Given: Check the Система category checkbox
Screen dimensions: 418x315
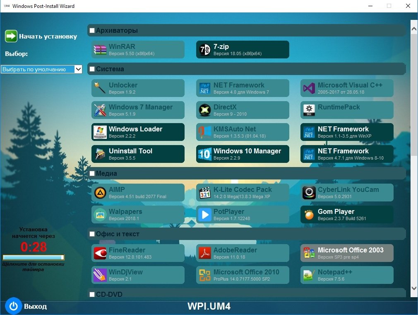Looking at the screenshot, I should click(92, 69).
